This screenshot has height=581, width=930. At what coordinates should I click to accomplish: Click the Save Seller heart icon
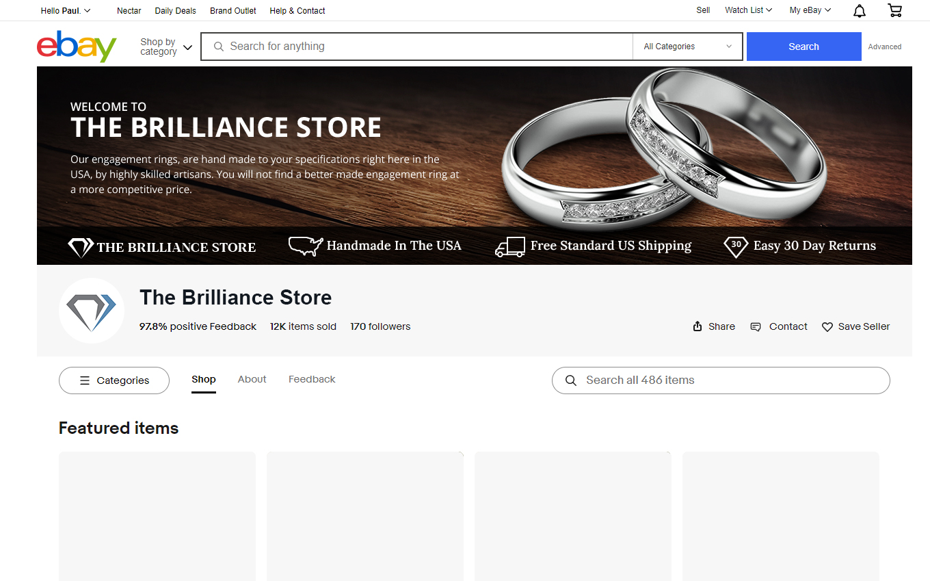(x=827, y=327)
